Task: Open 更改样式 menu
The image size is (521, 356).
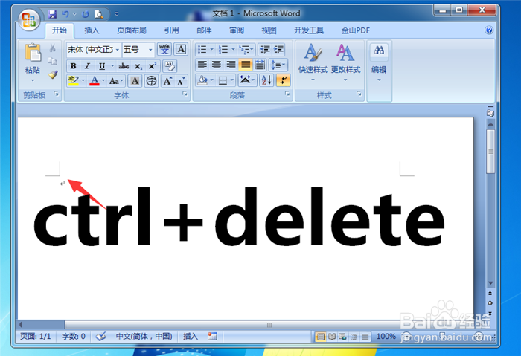Action: click(x=345, y=62)
